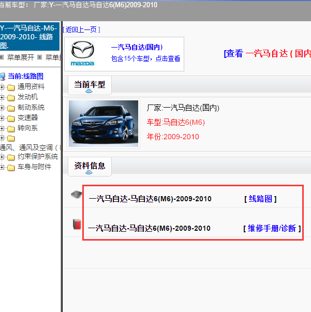Select the 资料信息 tab

tap(90, 167)
